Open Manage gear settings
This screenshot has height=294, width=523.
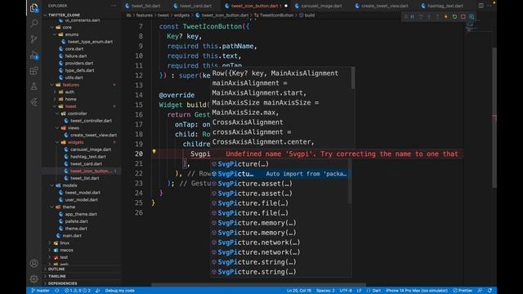click(34, 278)
